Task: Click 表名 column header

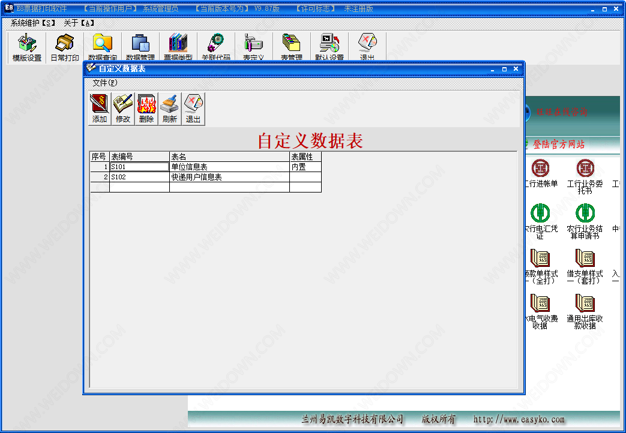Action: 229,157
